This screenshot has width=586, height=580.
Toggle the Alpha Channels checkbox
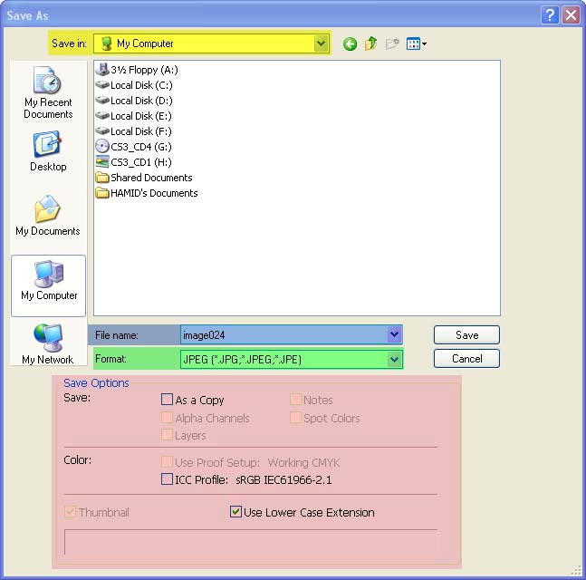[x=167, y=418]
